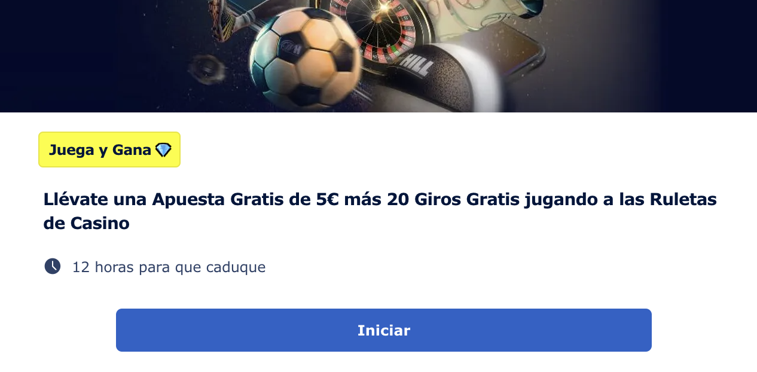Click the soccer ball in the banner
Viewport: 757px width, 372px height.
point(306,59)
